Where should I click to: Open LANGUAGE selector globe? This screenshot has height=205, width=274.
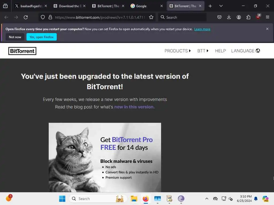pyautogui.click(x=246, y=51)
